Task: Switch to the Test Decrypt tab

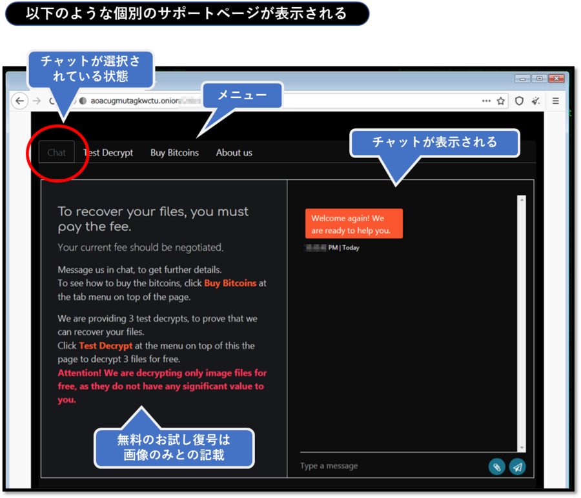Action: (107, 152)
